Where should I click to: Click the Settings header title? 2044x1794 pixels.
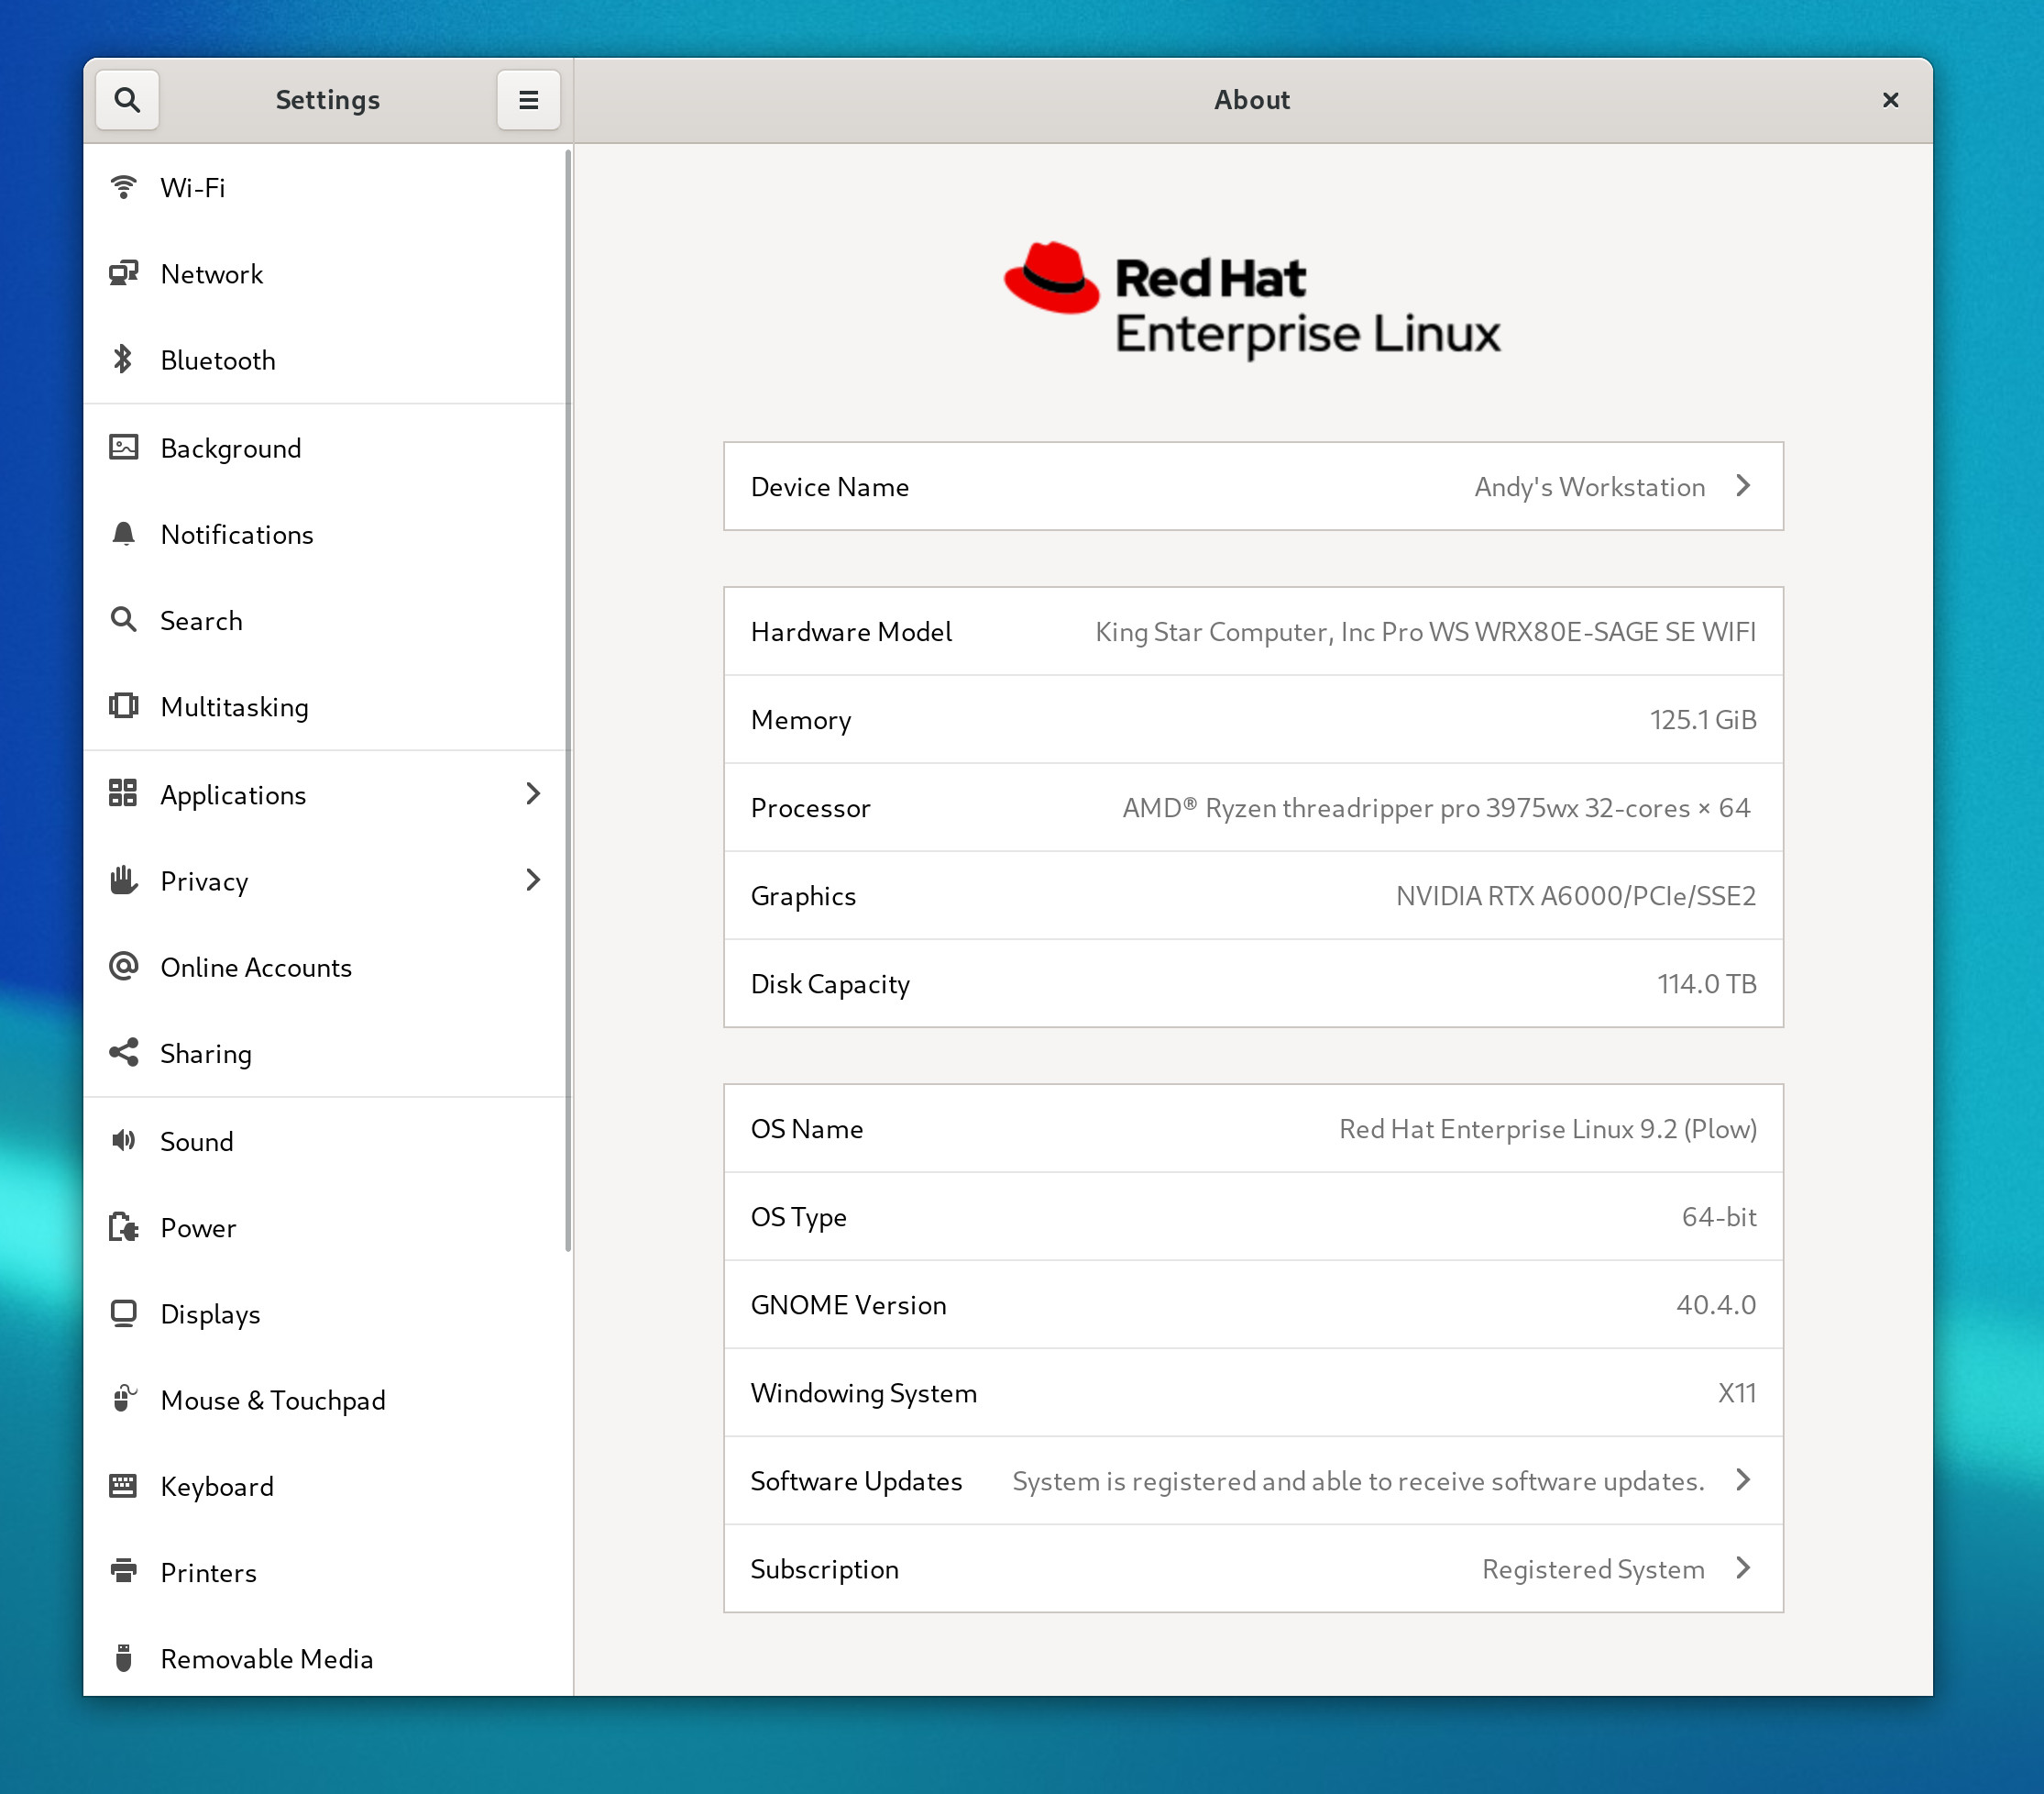click(328, 100)
